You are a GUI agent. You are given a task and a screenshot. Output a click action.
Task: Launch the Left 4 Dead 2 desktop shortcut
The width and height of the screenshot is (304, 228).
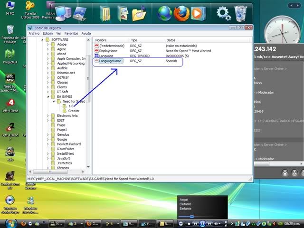pyautogui.click(x=10, y=132)
